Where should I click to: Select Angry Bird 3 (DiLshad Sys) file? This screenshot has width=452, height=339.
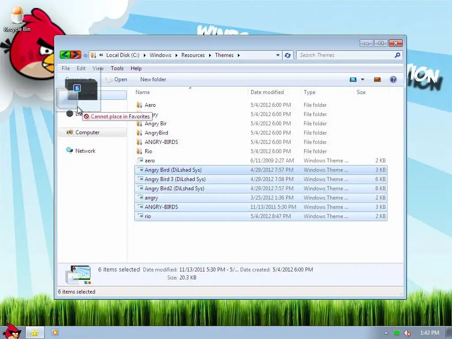pos(261,179)
